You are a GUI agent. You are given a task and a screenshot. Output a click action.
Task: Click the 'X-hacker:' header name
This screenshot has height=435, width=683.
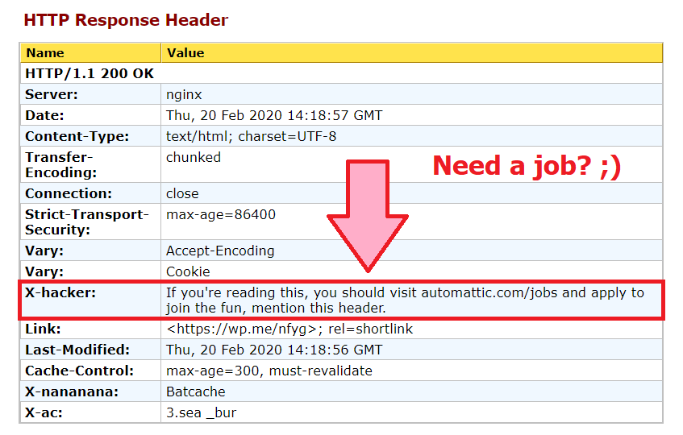[60, 292]
